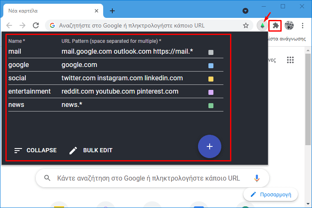Screen dimensions: 312x208
Task: Click the dark dropdown circle in the title bar
Action: point(245,11)
